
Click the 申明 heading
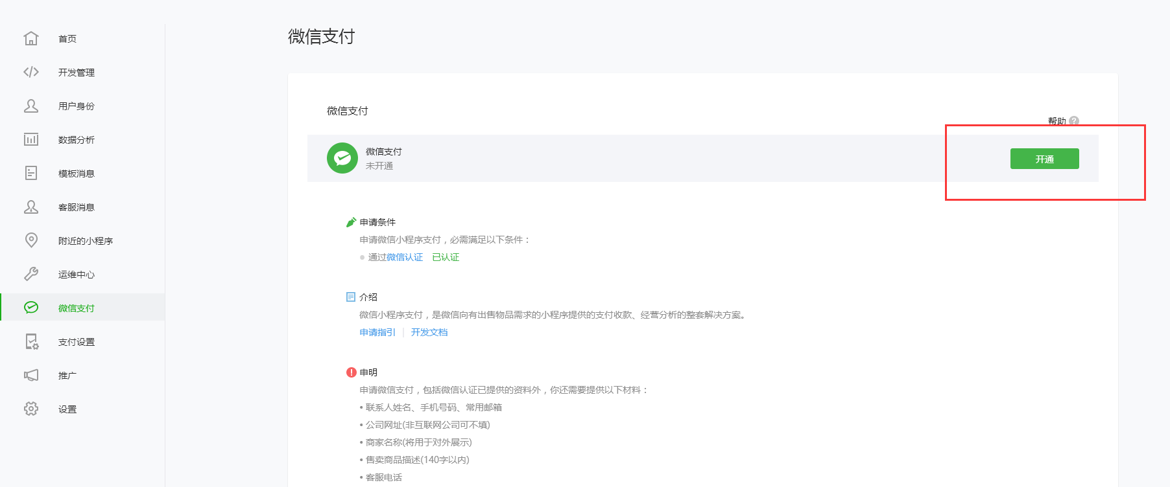click(368, 372)
